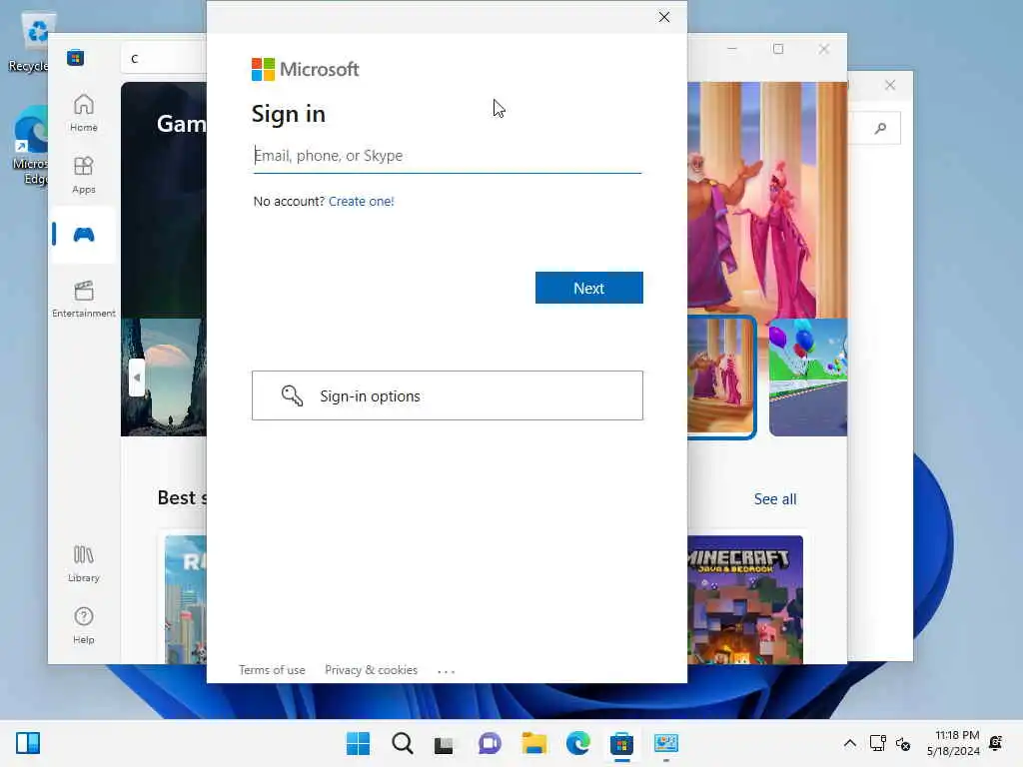
Task: Open Widgets panel on taskbar
Action: (28, 743)
